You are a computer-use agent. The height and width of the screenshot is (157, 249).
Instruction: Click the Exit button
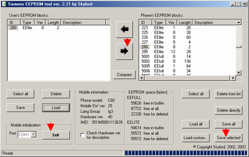click(x=56, y=135)
